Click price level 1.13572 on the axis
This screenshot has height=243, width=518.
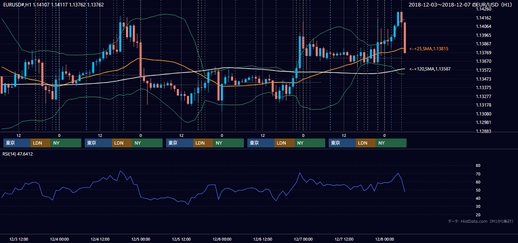point(484,70)
